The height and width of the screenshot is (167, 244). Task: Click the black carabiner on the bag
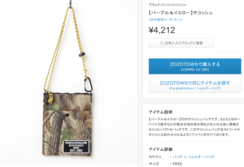88,84
